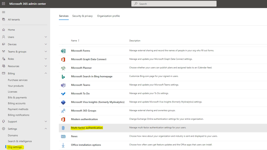Collapse the Billing navigation section

46,73
